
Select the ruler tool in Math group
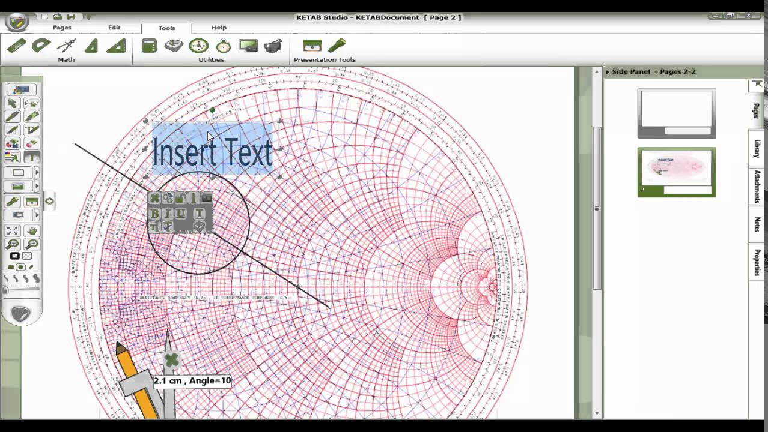[17, 46]
